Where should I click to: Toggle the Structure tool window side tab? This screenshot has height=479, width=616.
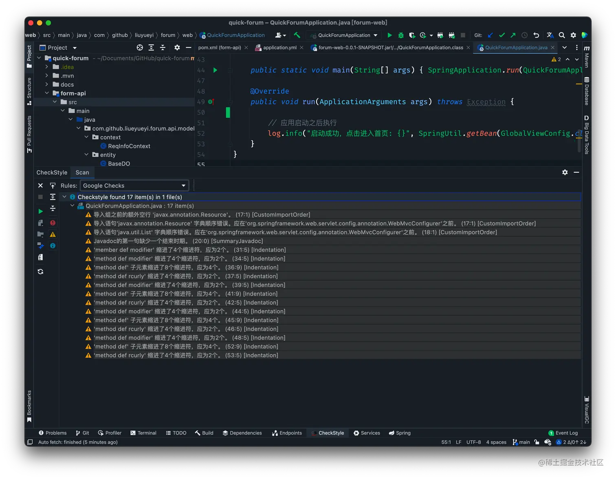pyautogui.click(x=29, y=91)
